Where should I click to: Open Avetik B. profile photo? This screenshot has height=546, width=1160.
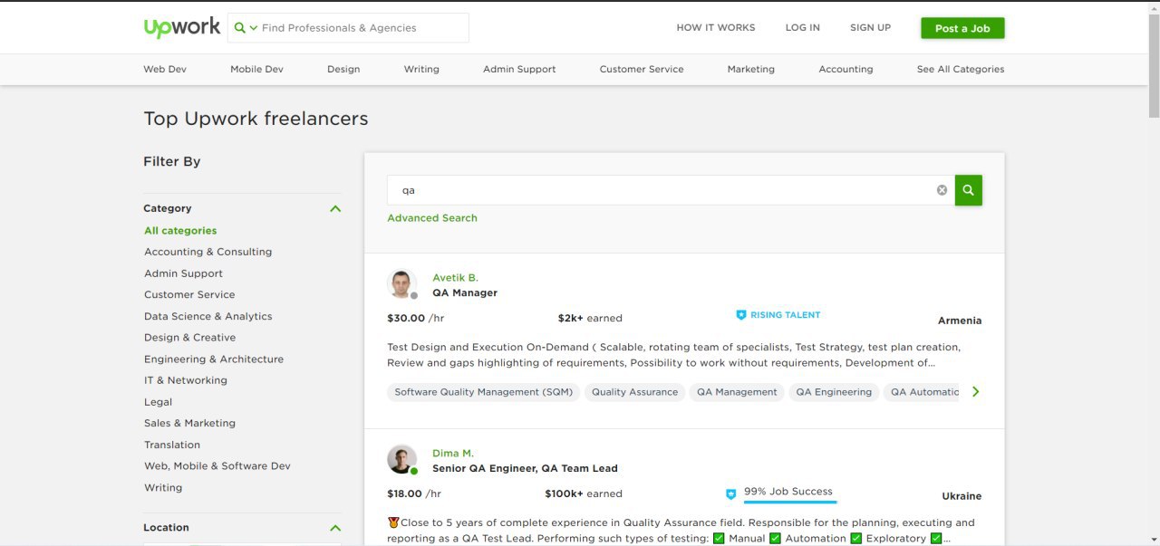(401, 283)
